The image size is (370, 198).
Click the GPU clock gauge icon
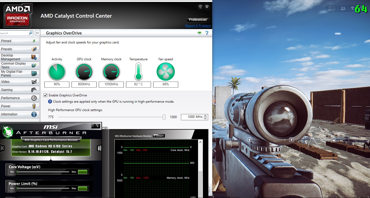click(84, 72)
